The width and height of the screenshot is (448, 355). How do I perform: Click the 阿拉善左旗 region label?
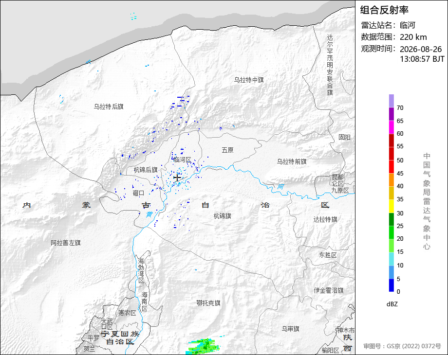(66, 243)
